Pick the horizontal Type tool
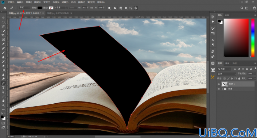 coord(3,88)
